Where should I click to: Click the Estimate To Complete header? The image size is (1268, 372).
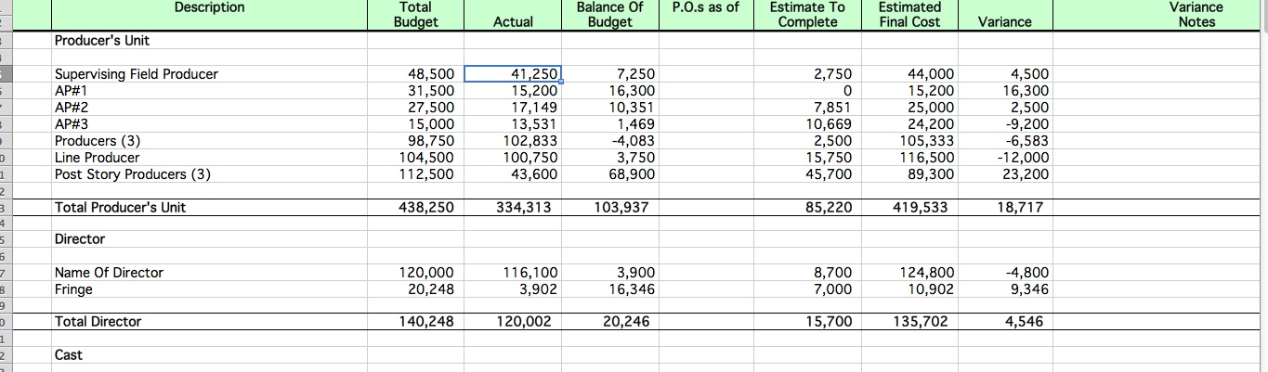807,15
